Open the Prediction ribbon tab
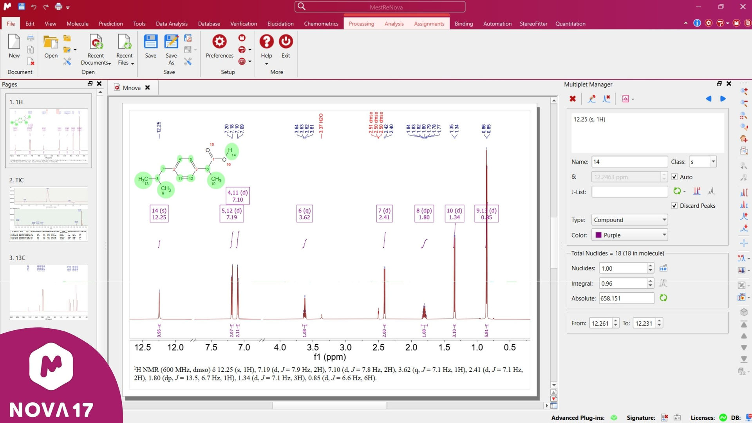Viewport: 752px width, 423px height. (x=111, y=24)
